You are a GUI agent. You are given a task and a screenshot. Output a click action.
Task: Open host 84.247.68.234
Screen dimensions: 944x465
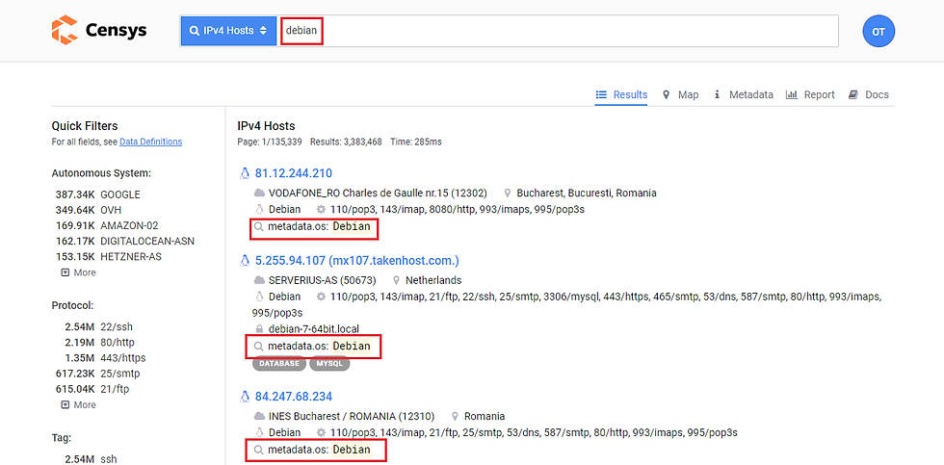click(x=294, y=397)
